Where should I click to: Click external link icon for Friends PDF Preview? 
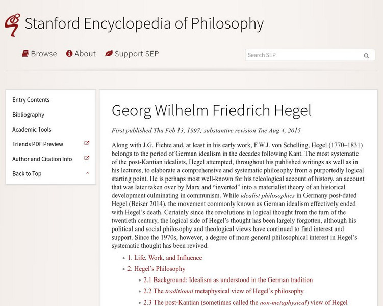click(x=87, y=144)
